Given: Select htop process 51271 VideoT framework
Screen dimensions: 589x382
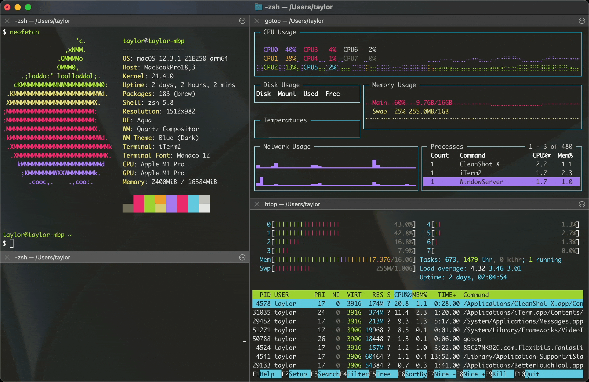Looking at the screenshot, I should [418, 330].
